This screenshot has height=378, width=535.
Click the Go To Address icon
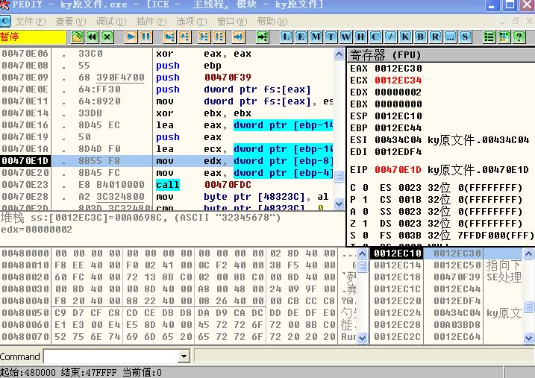click(263, 37)
